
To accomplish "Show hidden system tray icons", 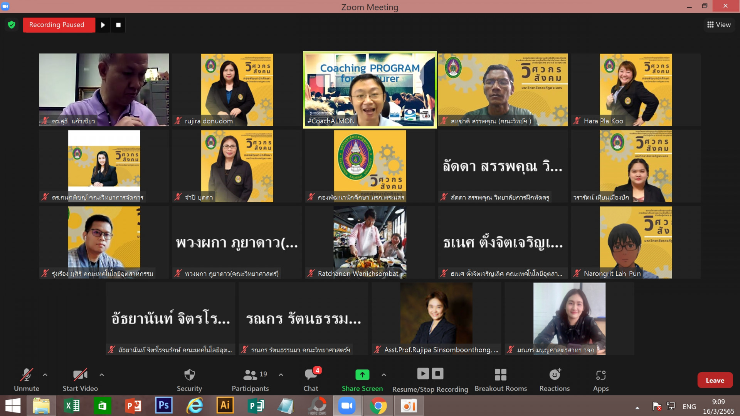I will pyautogui.click(x=637, y=408).
